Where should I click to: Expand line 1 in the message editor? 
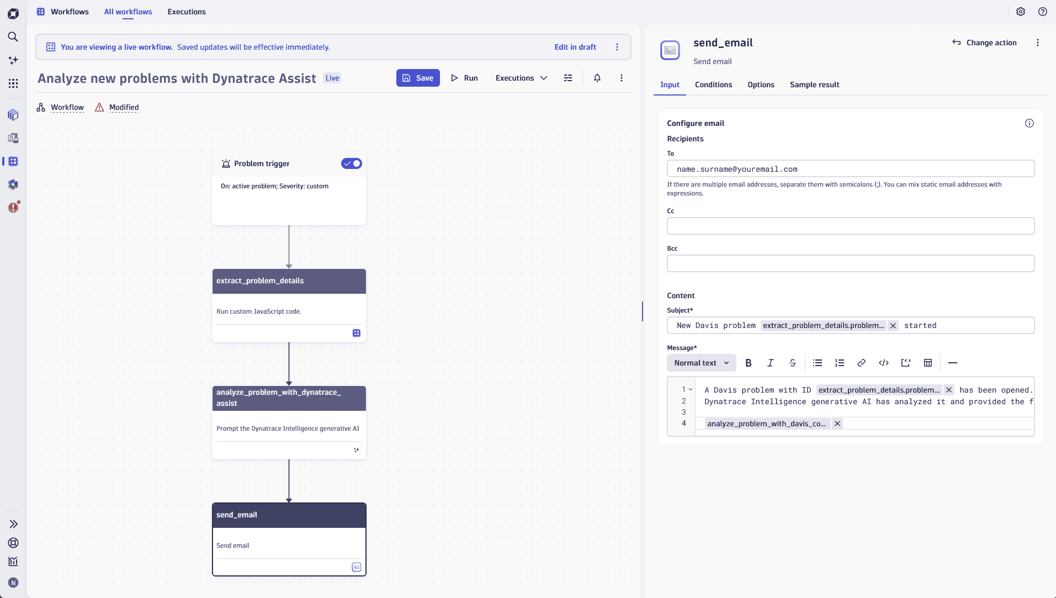(x=691, y=389)
